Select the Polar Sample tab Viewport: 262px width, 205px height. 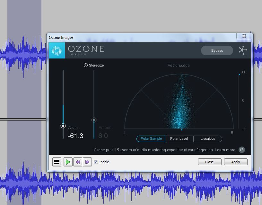151,138
